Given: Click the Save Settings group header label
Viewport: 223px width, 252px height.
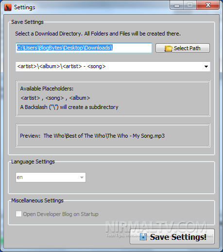Looking at the screenshot, I should point(27,22).
